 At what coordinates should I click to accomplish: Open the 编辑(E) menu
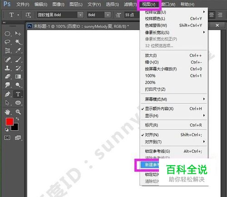(x=41, y=5)
